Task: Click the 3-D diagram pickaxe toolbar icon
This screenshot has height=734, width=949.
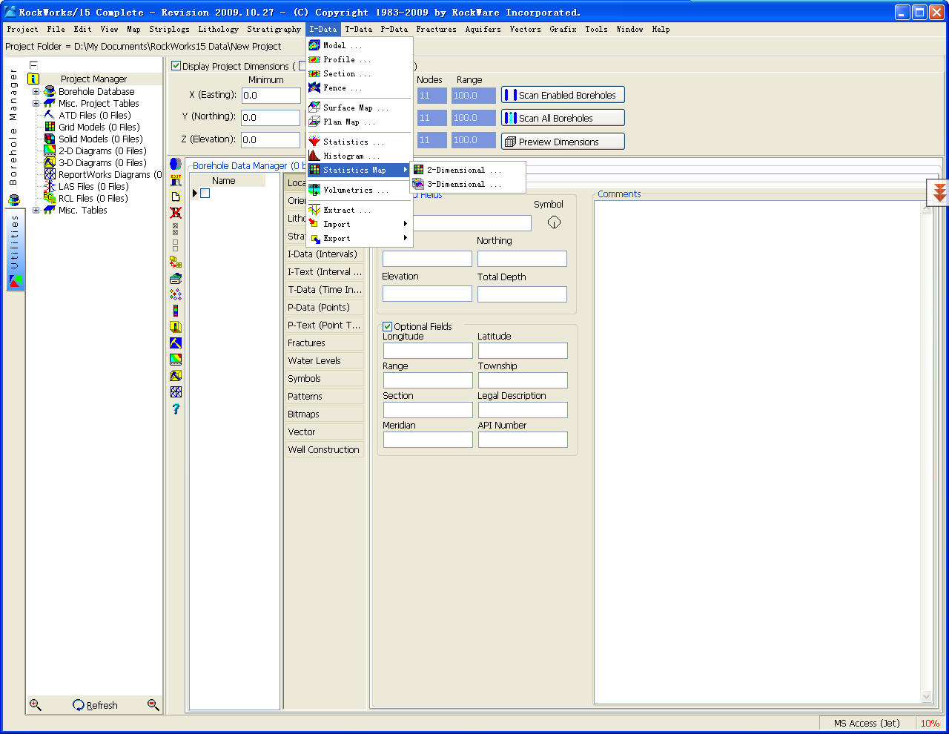Action: coord(176,376)
